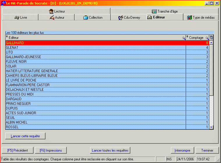Image resolution: width=221 pixels, height=163 pixels.
Task: Click the Interrompre button
Action: point(183,150)
